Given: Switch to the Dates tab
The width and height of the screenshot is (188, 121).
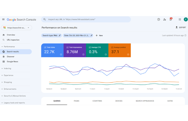Looking at the screenshot, I should point(170,101).
